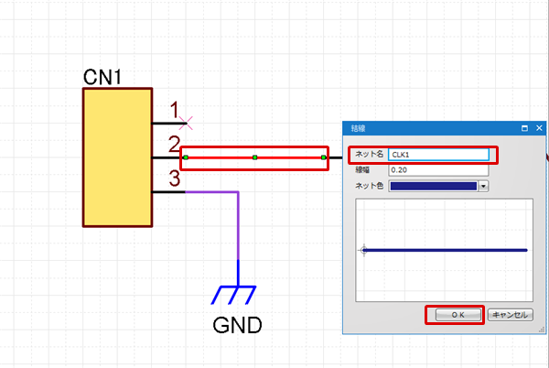This screenshot has width=549, height=368.
Task: Click the CN1 reference label text
Action: point(103,75)
